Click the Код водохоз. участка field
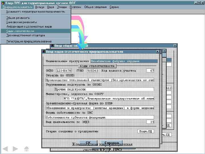The width and height of the screenshot is (205, 154). point(150,71)
